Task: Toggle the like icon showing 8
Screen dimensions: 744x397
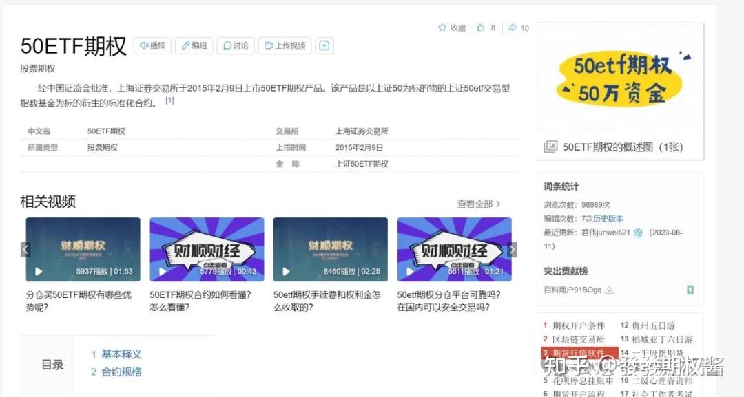Action: [x=480, y=28]
